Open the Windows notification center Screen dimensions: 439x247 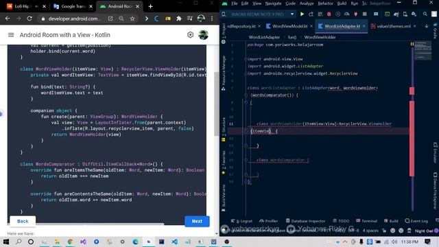[x=427, y=242]
